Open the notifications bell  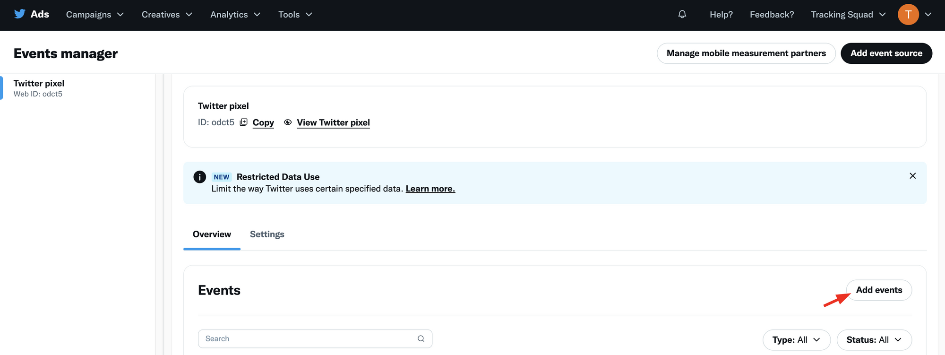pyautogui.click(x=682, y=14)
